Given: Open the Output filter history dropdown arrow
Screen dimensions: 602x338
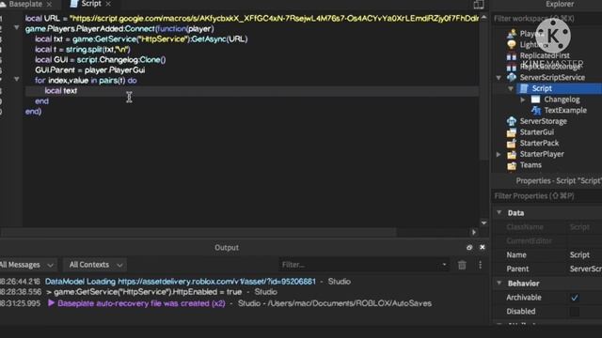Looking at the screenshot, I should click(444, 265).
